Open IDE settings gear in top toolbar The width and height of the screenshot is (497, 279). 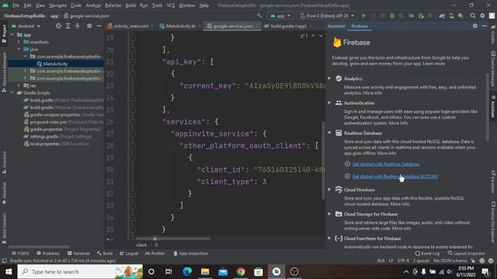tap(482, 15)
